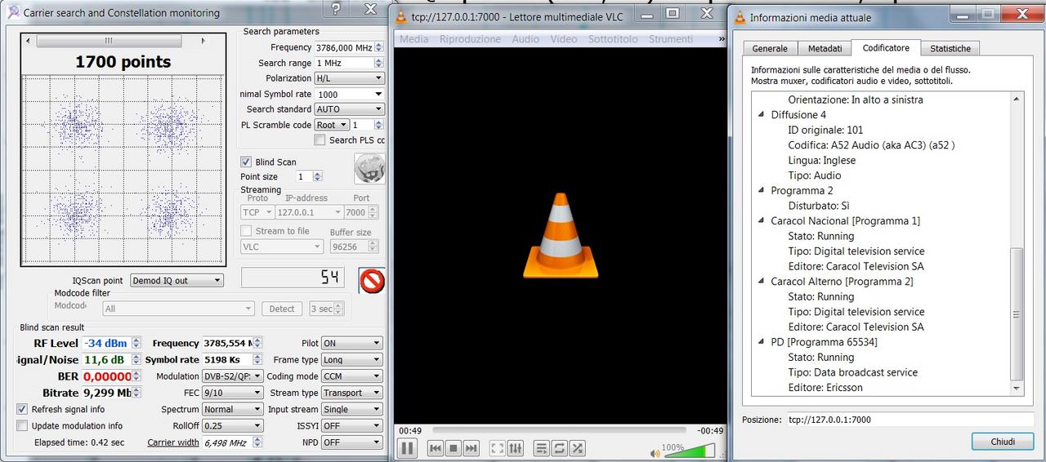Open the Search standard AUTO dropdown
Image resolution: width=1046 pixels, height=462 pixels.
click(x=349, y=109)
